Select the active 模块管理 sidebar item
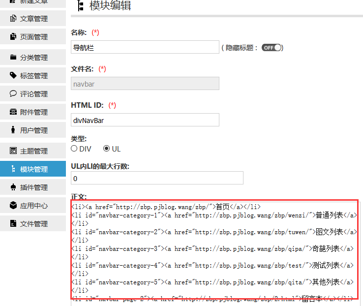Image resolution: width=363 pixels, height=306 pixels. [33, 169]
